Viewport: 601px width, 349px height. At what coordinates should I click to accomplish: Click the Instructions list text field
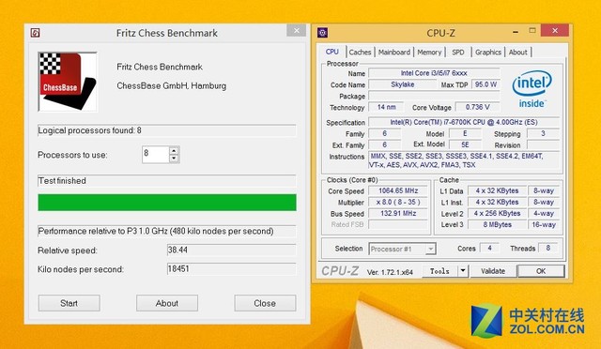[463, 160]
